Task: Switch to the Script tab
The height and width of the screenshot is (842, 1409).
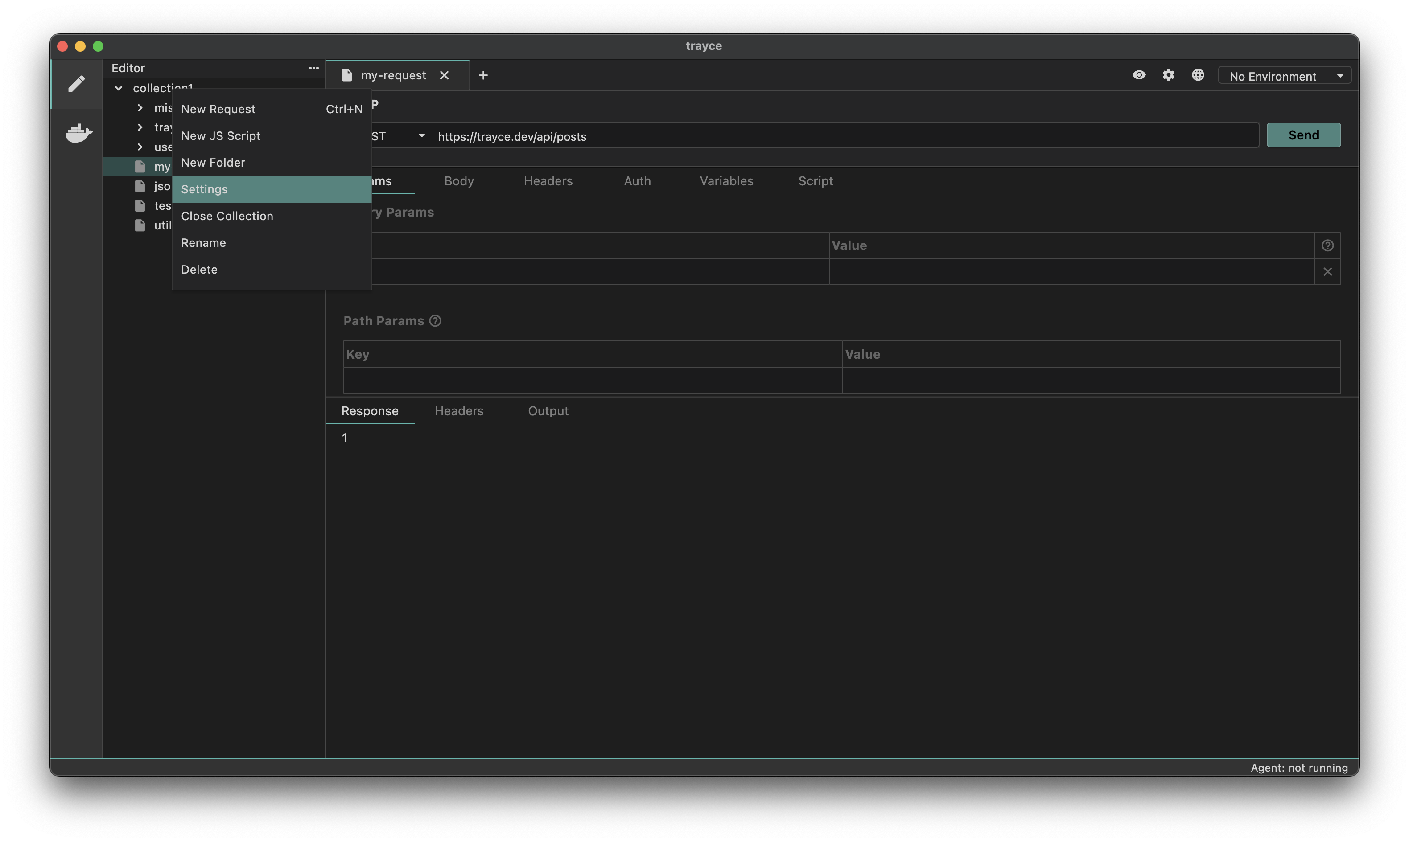Action: pyautogui.click(x=815, y=181)
